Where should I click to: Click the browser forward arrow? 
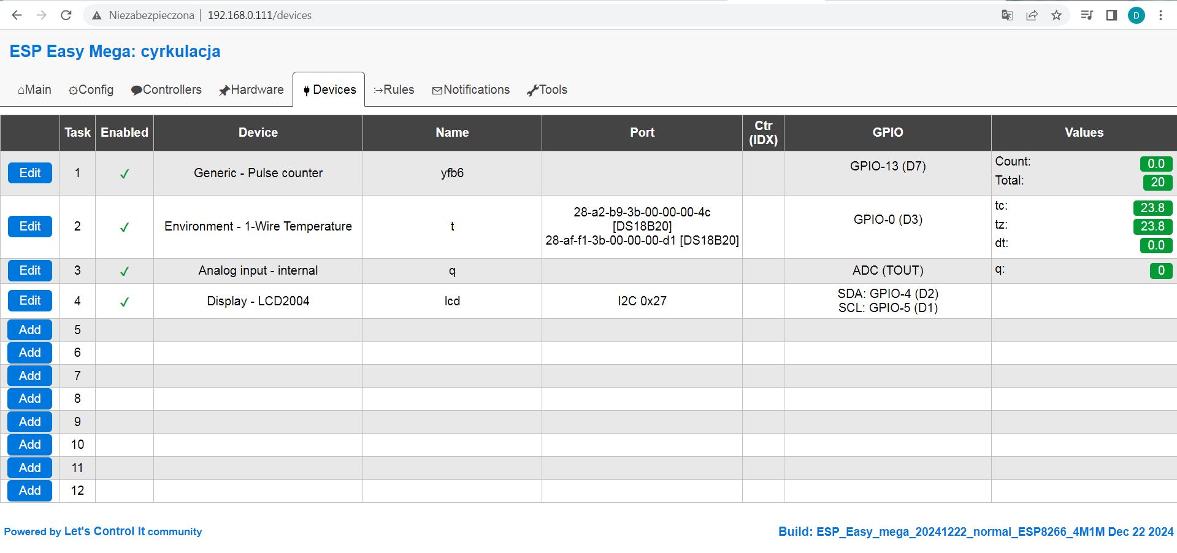coord(41,15)
